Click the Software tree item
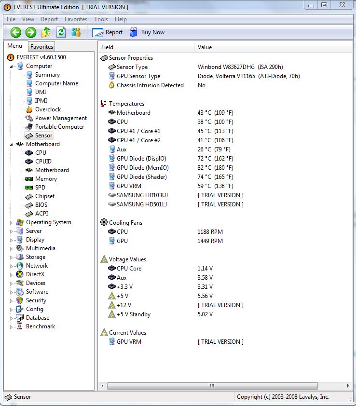The width and height of the screenshot is (356, 406). coord(37,292)
